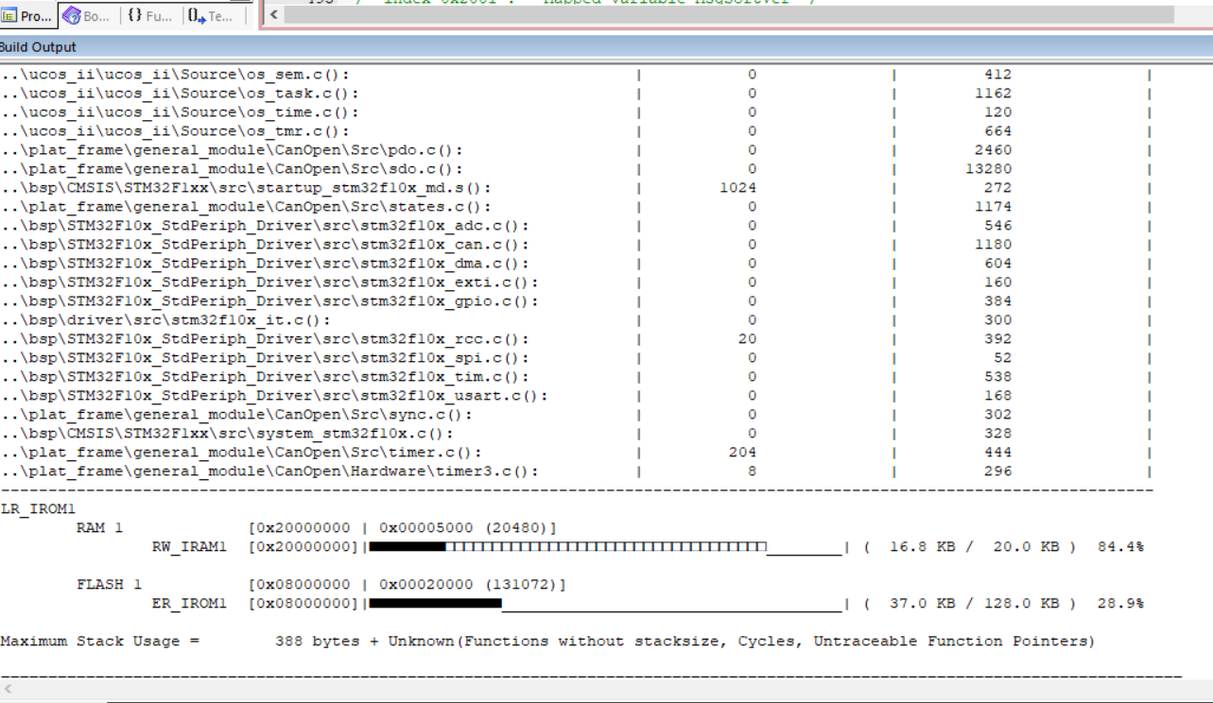Screen dimensions: 1213x703
Task: Select the stm32f10x_dma.c() line
Action: (575, 263)
